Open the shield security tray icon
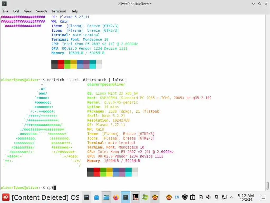 (x=185, y=197)
